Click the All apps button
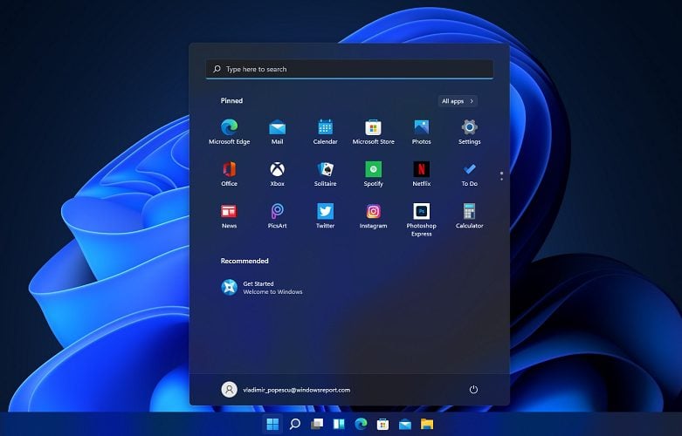The width and height of the screenshot is (682, 436). 458,101
